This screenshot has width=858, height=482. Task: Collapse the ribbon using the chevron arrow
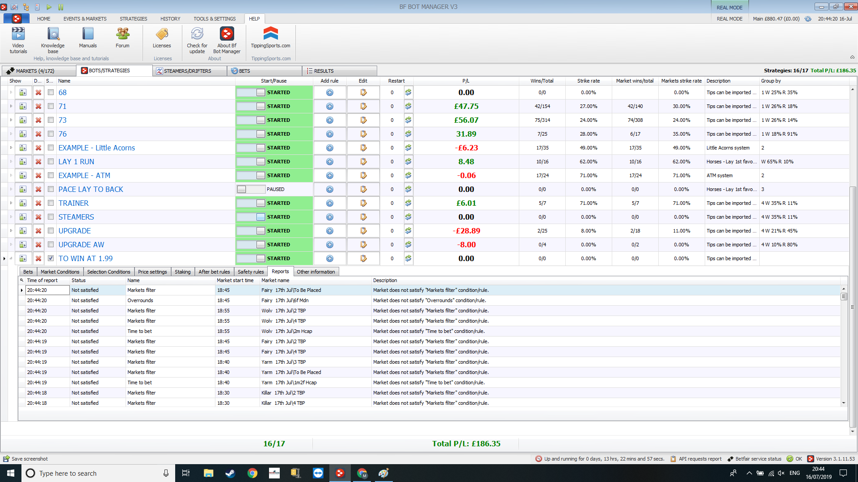(852, 57)
